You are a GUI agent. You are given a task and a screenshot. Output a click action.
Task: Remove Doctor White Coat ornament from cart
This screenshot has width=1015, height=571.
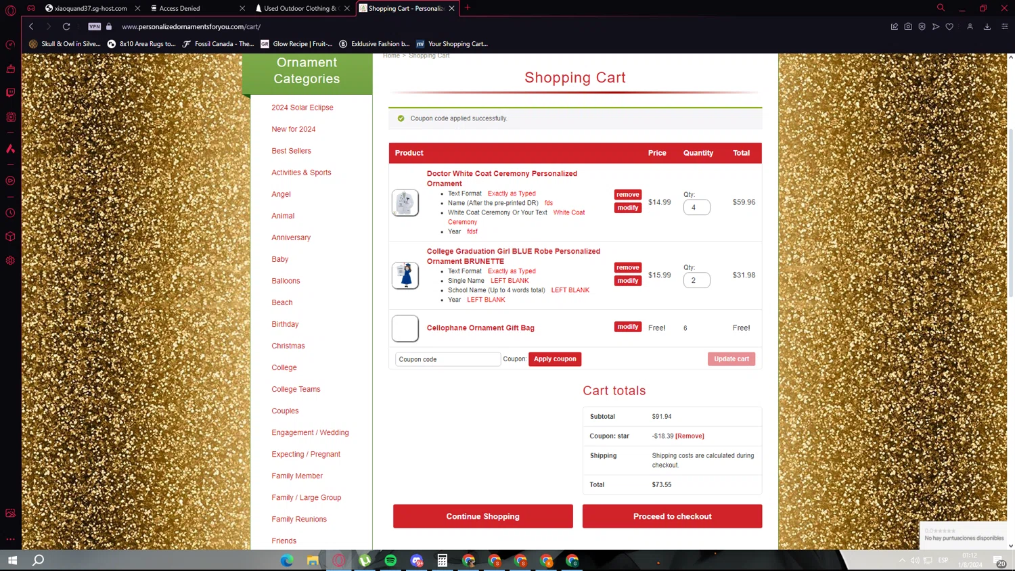click(x=628, y=195)
